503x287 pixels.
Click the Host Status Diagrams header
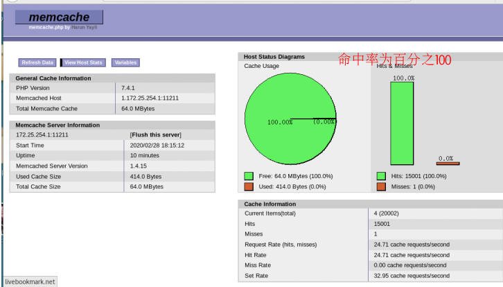pos(274,57)
